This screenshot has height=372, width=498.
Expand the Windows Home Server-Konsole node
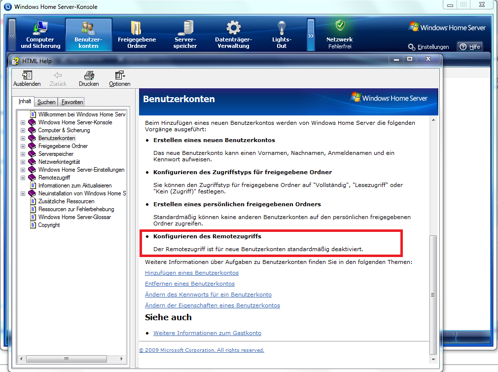coord(23,122)
